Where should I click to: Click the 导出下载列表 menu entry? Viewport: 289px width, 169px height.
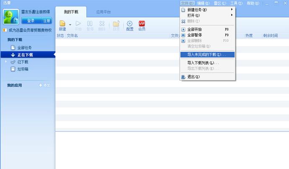[x=207, y=68]
